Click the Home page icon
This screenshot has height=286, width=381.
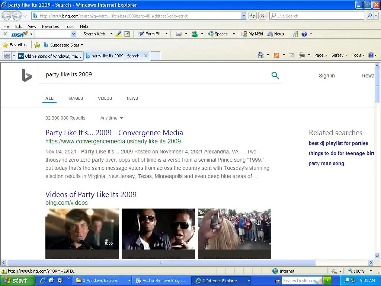coord(261,55)
